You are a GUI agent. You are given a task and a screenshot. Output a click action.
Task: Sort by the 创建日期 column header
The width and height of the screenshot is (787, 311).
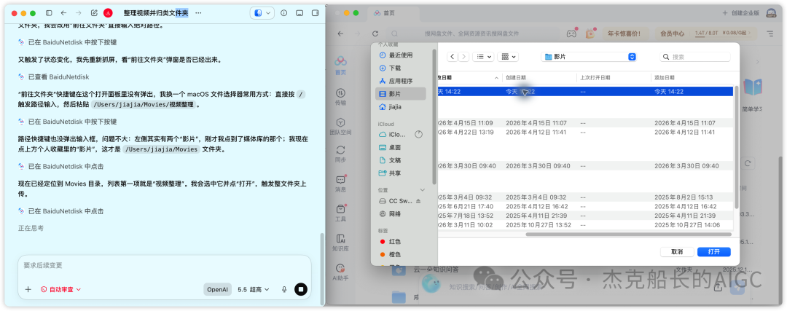click(539, 78)
